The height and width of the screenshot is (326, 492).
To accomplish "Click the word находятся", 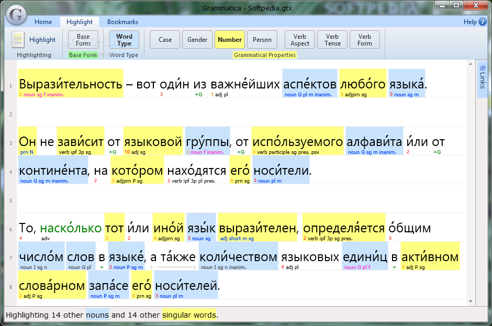I will point(197,171).
